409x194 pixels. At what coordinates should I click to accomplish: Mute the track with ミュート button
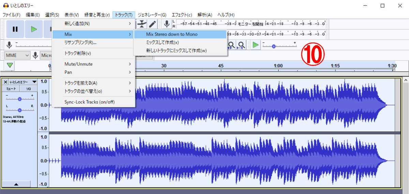(11, 88)
